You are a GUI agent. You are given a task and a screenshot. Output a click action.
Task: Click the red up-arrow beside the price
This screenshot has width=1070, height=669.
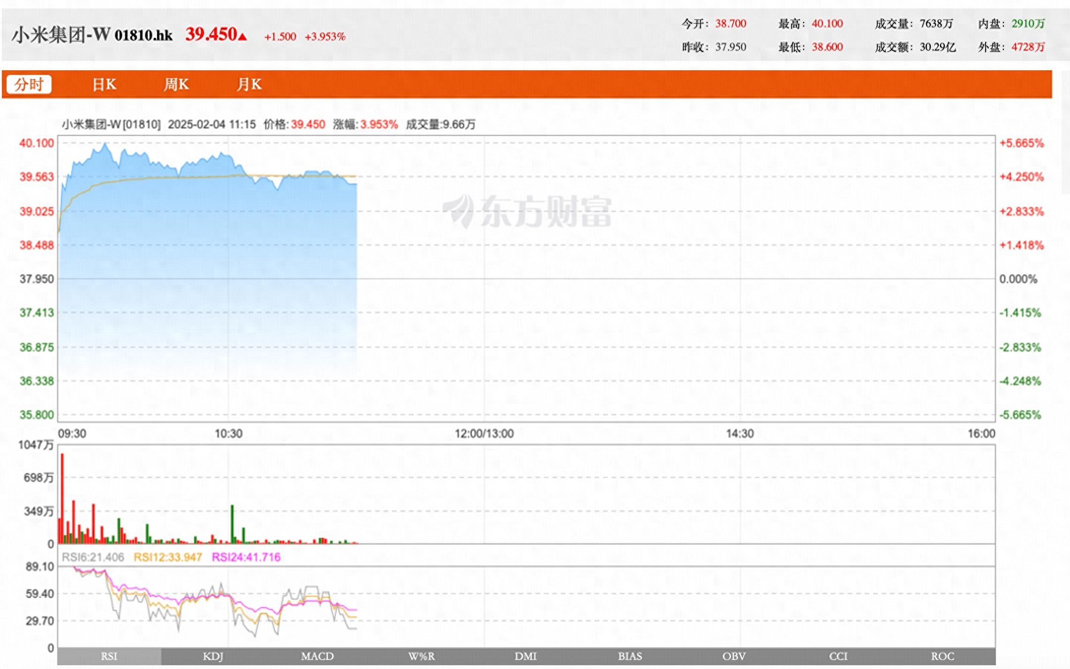pos(242,36)
